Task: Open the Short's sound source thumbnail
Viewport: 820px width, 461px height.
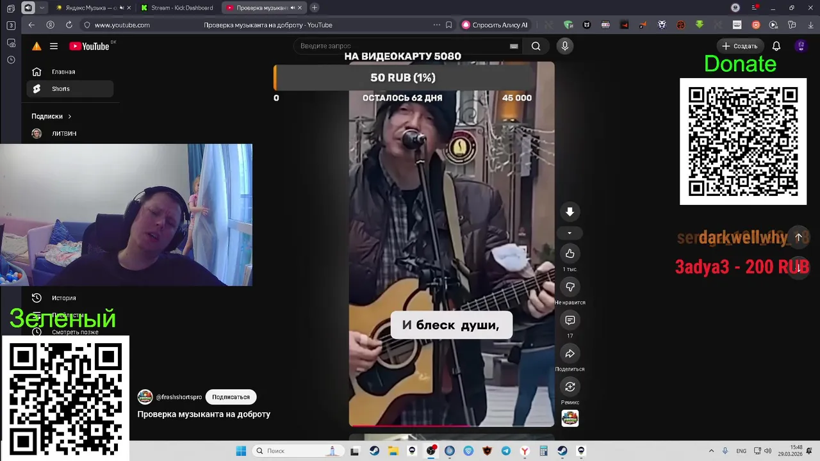Action: tap(570, 418)
